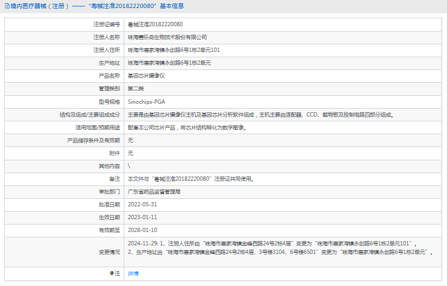Image resolution: width=447 pixels, height=286 pixels.
Task: Click the effective date 2023-01-11
Action: point(142,217)
